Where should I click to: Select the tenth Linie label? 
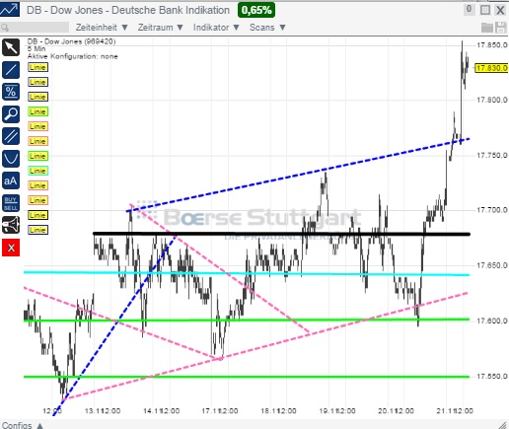pos(37,200)
